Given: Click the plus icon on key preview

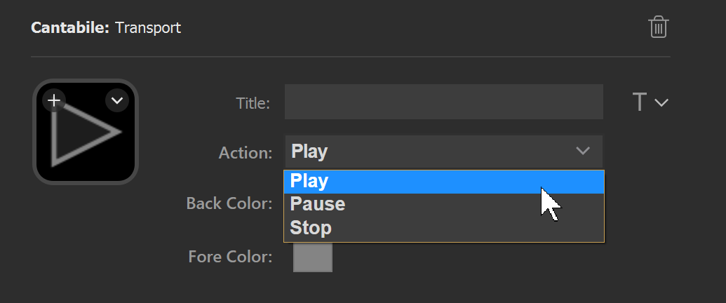Looking at the screenshot, I should (x=54, y=100).
